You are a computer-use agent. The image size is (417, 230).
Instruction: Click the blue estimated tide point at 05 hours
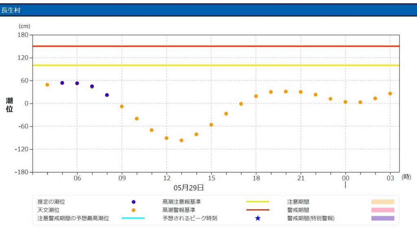tap(62, 83)
